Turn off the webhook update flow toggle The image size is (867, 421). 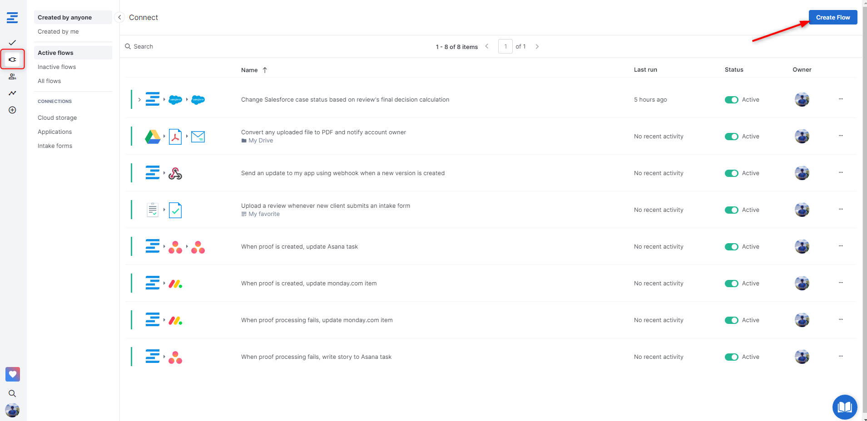(731, 173)
